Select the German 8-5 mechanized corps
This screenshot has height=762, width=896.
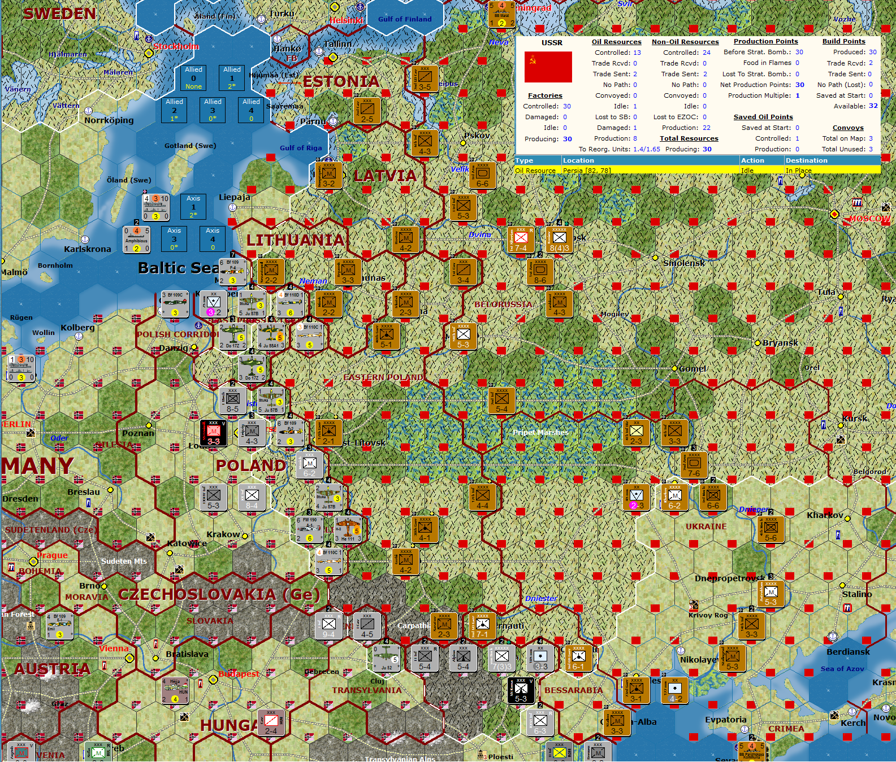pyautogui.click(x=233, y=400)
